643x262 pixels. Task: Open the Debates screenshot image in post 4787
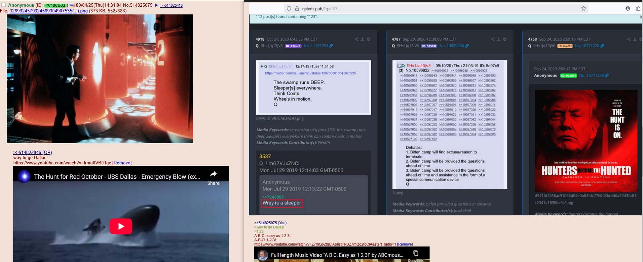[x=450, y=125]
